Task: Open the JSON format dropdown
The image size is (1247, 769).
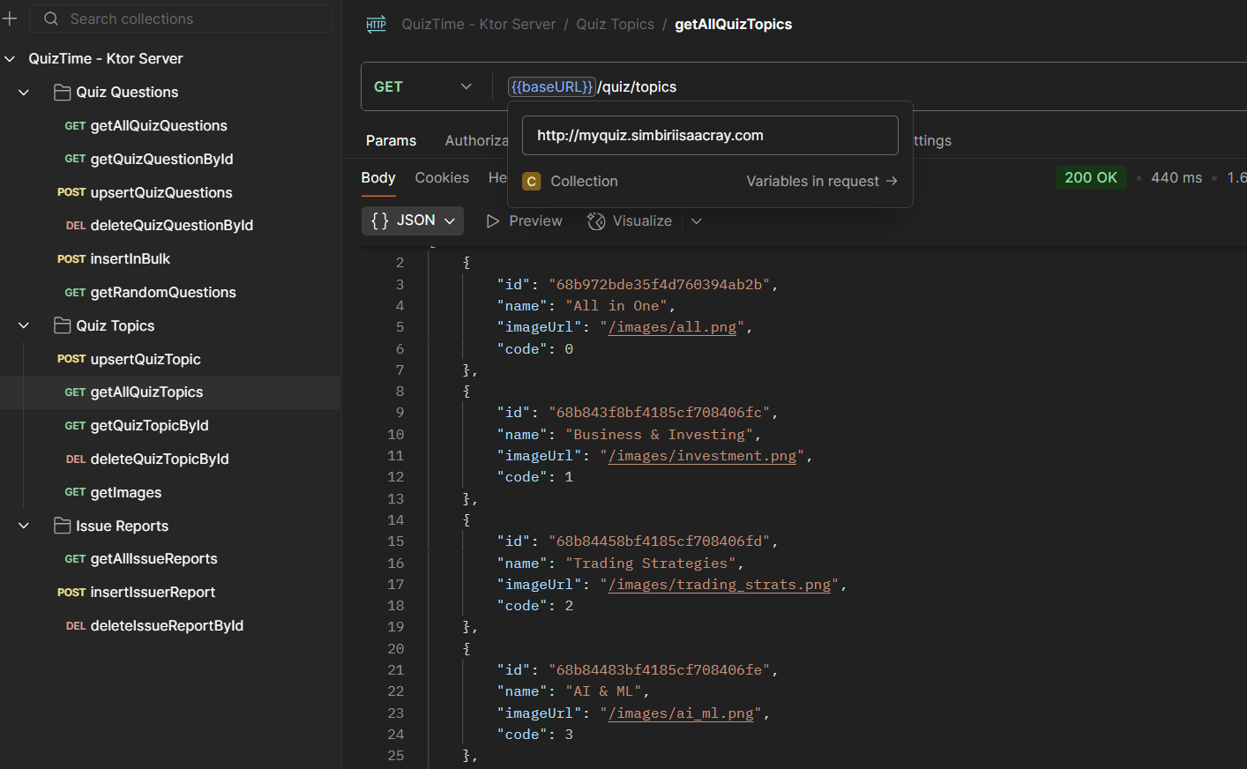Action: 450,220
